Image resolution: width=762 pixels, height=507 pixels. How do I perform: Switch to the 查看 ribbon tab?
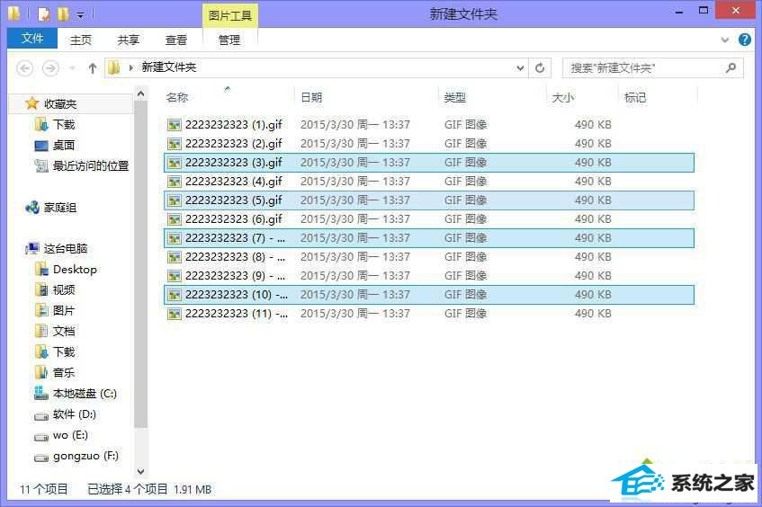[x=176, y=40]
